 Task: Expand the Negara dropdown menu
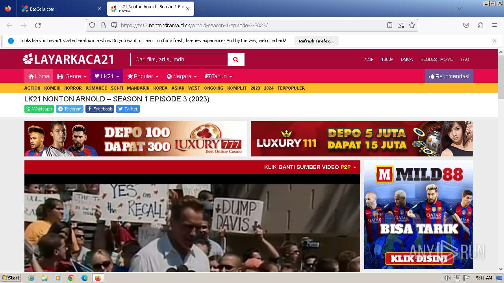click(182, 76)
